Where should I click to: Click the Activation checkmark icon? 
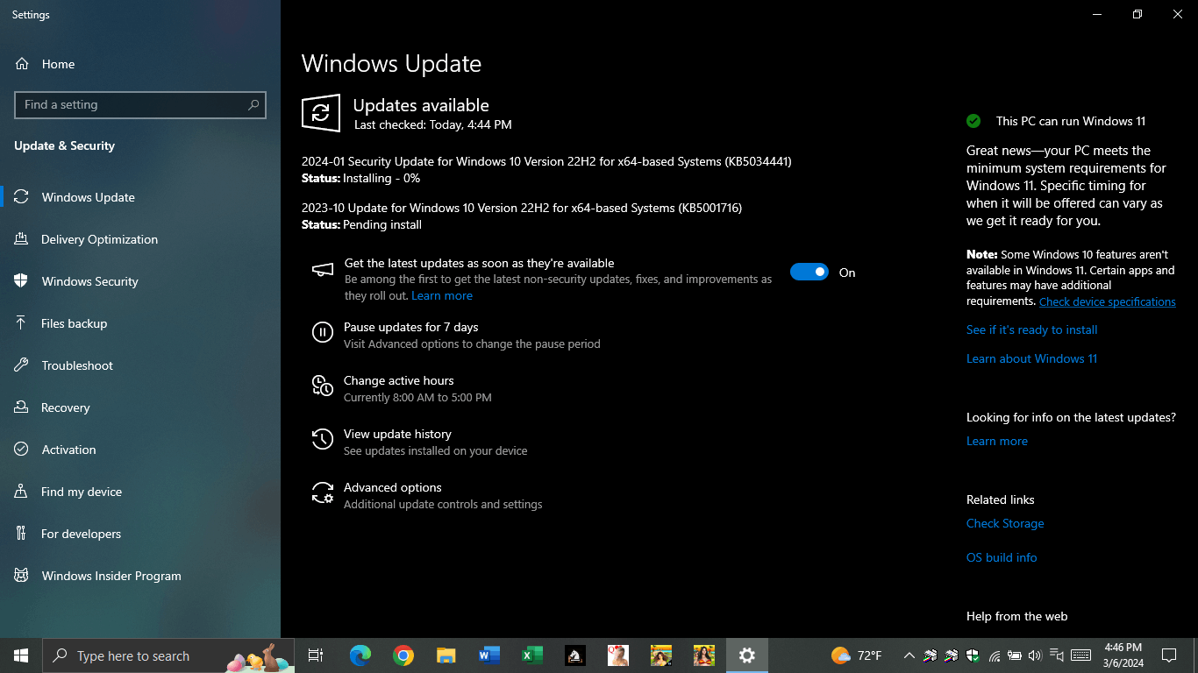22,450
